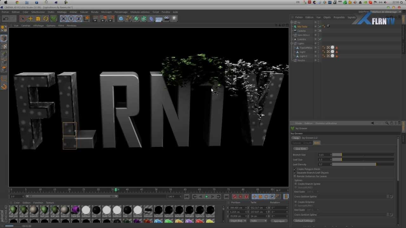Click the cube model mode icon in the left sidebar
This screenshot has width=406, height=228.
(x=4, y=38)
